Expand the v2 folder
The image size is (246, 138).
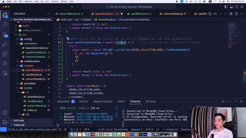click(19, 115)
